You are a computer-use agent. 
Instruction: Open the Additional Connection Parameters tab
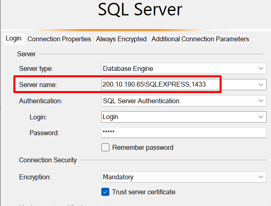coord(200,39)
